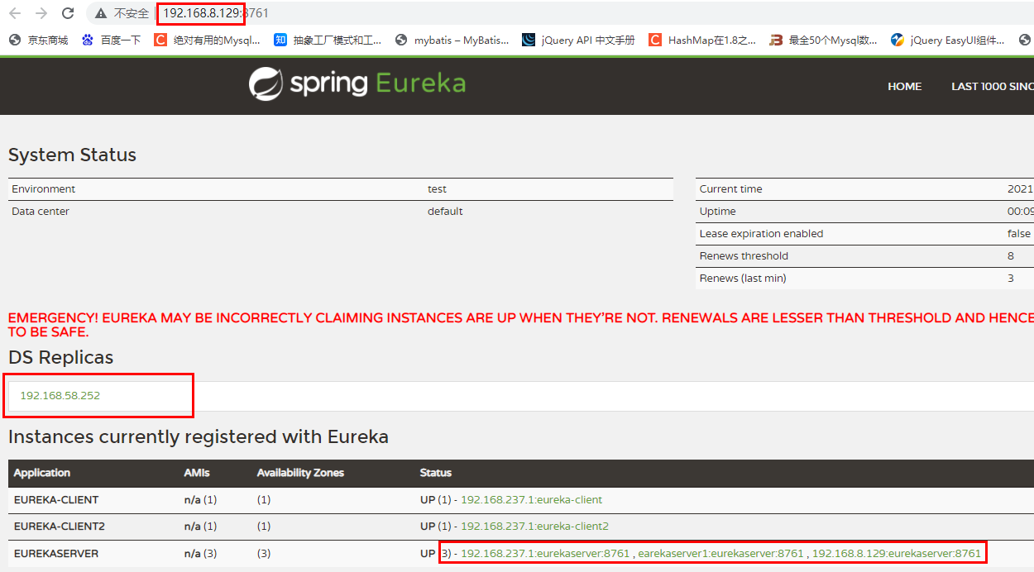Go back with the browser back arrow
This screenshot has width=1034, height=572.
[14, 13]
